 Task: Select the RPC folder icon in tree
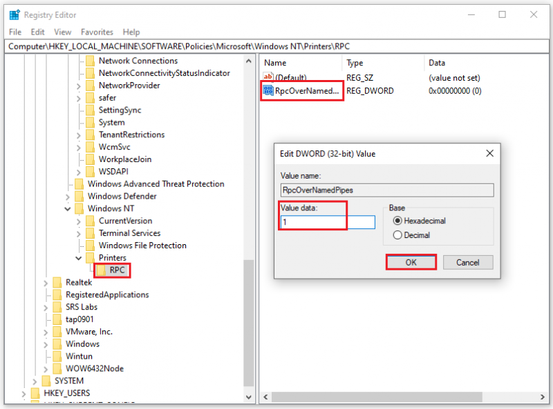[101, 270]
